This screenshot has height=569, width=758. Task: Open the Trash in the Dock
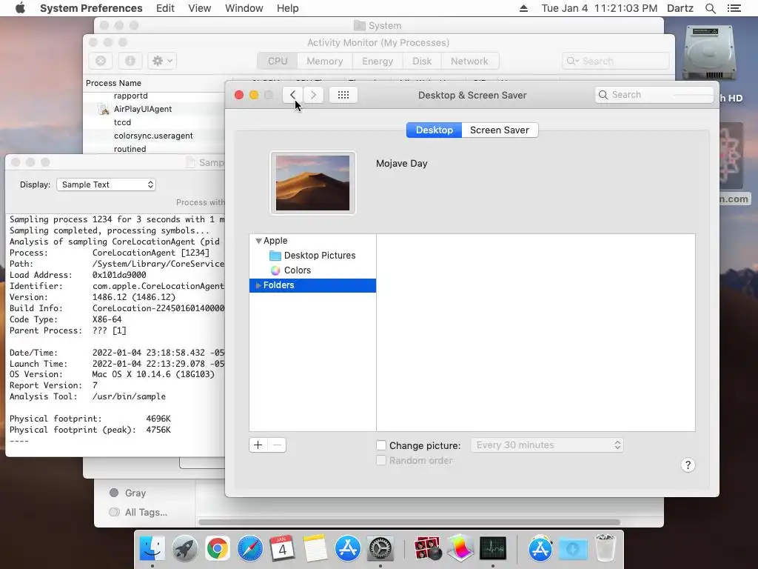pyautogui.click(x=605, y=549)
